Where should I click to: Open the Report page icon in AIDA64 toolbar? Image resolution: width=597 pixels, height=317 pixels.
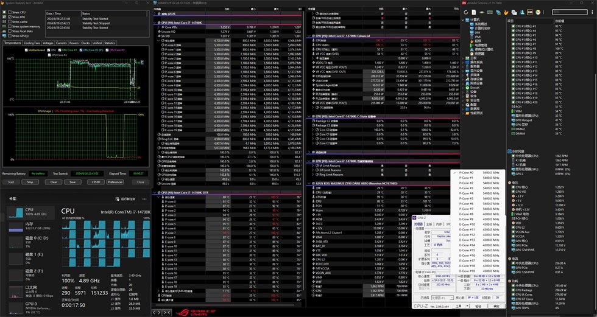pyautogui.click(x=474, y=12)
